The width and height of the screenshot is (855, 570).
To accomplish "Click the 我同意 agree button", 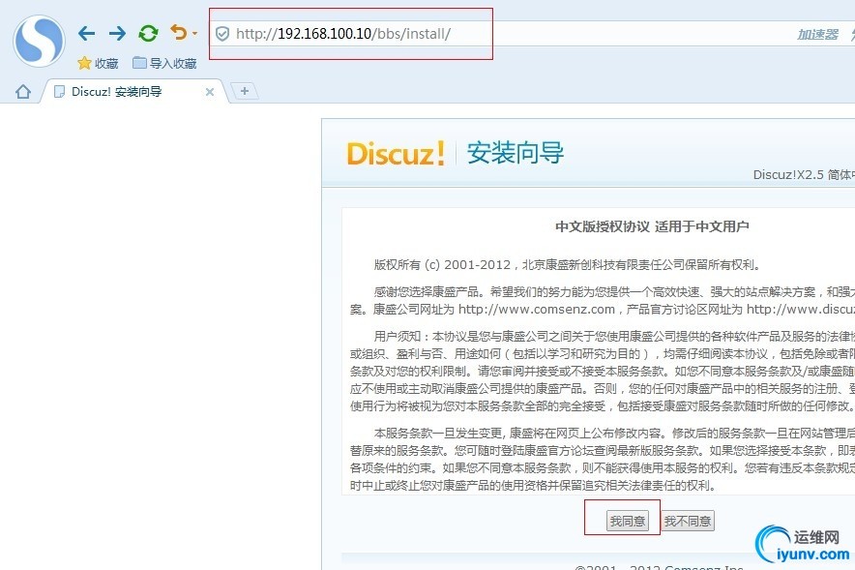I will [x=627, y=521].
